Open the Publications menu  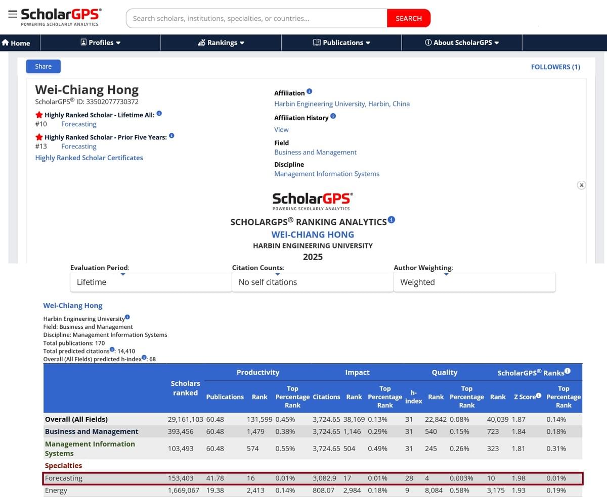pos(341,42)
